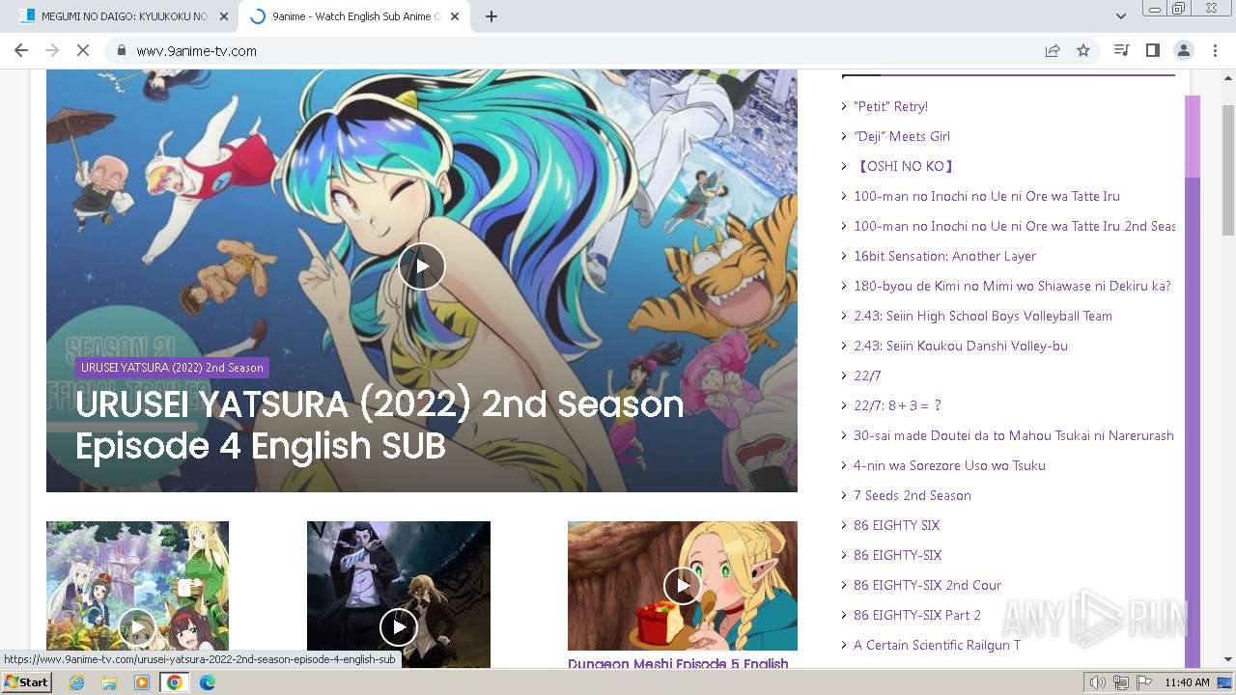Play the Urusei Yatsura featured video
Image resolution: width=1236 pixels, height=695 pixels.
tap(422, 266)
